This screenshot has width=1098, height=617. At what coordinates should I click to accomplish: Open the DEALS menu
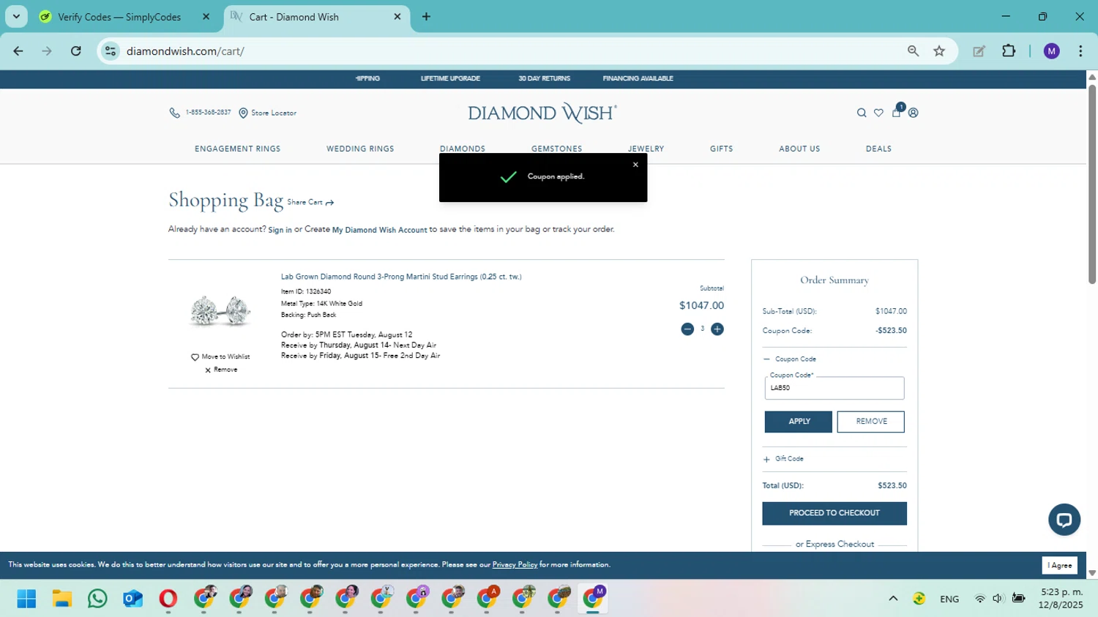click(x=878, y=149)
